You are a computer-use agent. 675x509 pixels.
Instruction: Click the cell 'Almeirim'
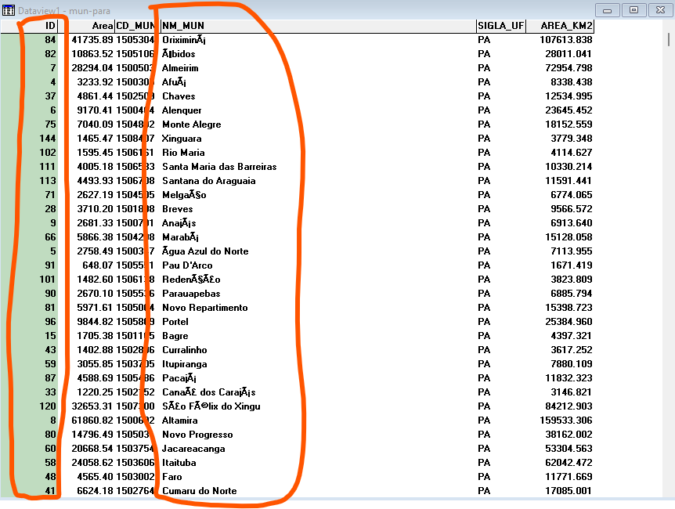[180, 68]
